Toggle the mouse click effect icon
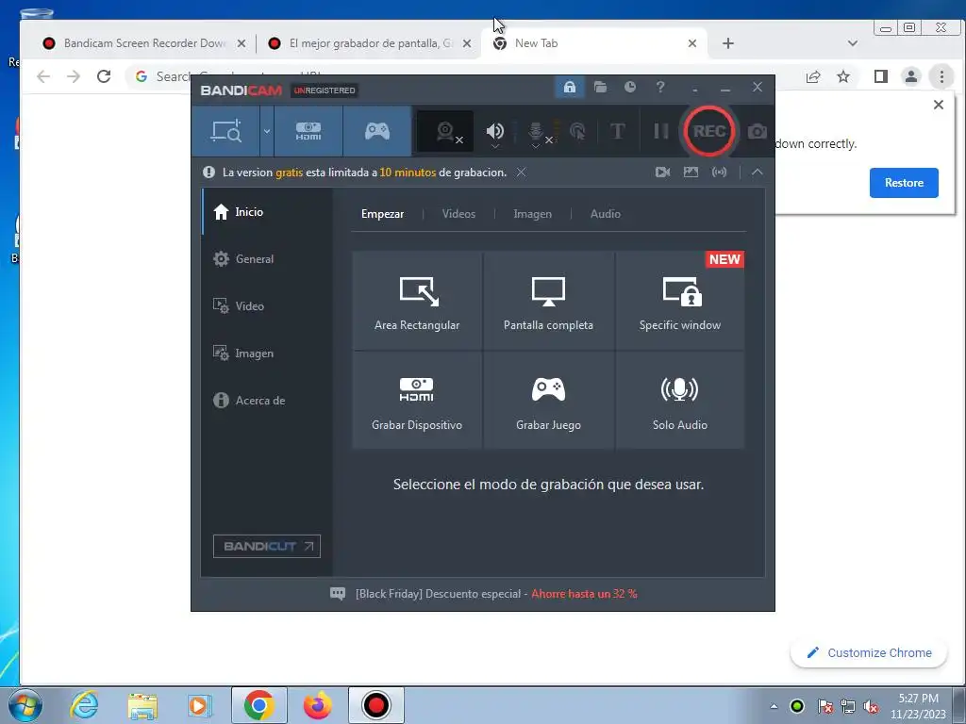Screen dimensions: 966x724 click(578, 131)
